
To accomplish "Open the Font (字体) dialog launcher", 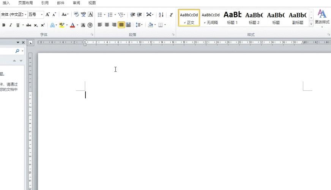I will click(x=92, y=35).
